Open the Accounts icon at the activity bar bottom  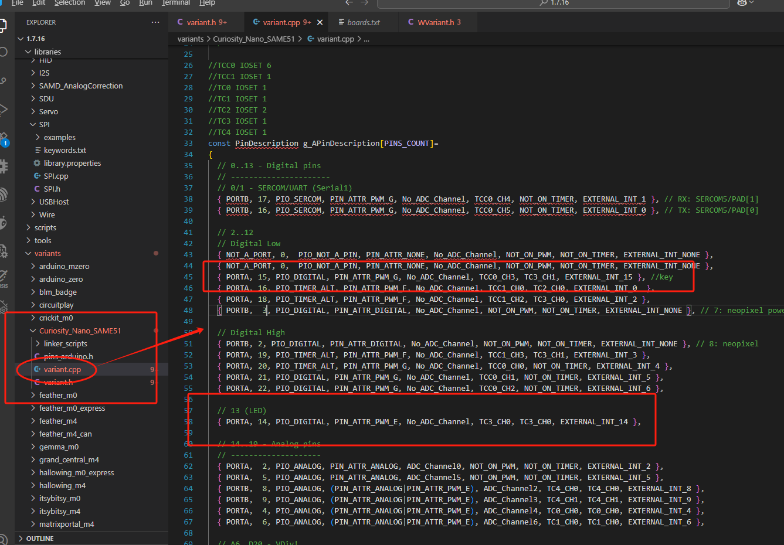[2, 539]
